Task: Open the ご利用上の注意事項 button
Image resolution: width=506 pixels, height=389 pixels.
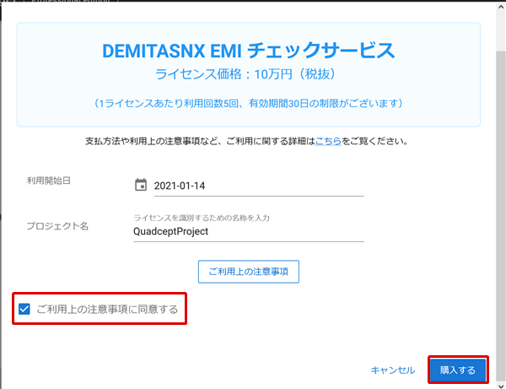Action: click(x=249, y=272)
